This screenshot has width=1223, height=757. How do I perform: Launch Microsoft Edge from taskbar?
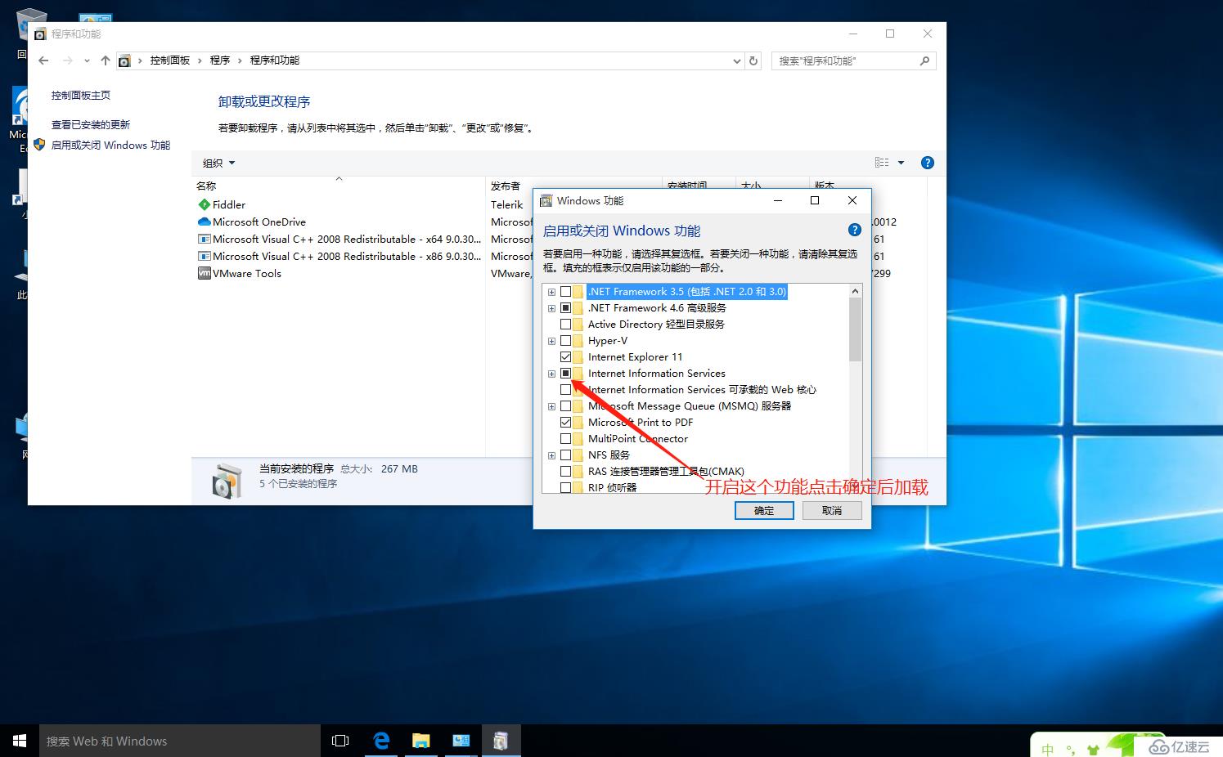click(381, 741)
